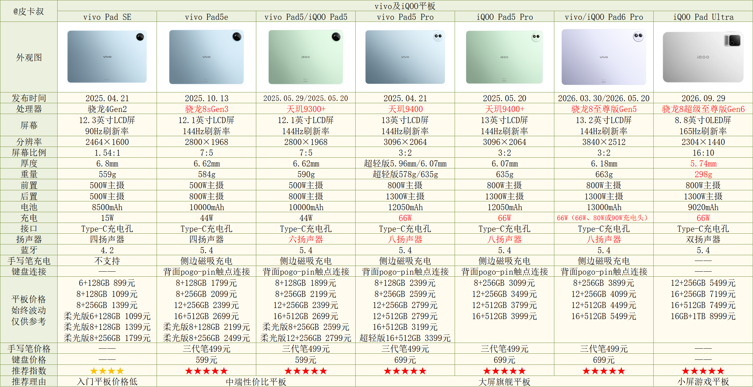Viewport: 753px width, 387px height.
Task: Select the '13000mAh' battery cell
Action: click(604, 207)
